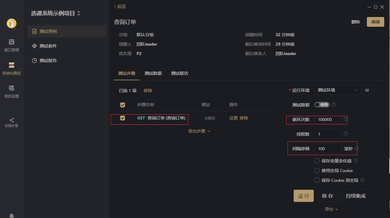The width and height of the screenshot is (390, 218).
Task: Toggle the 测试数据 停用 switch
Action: coord(321,105)
